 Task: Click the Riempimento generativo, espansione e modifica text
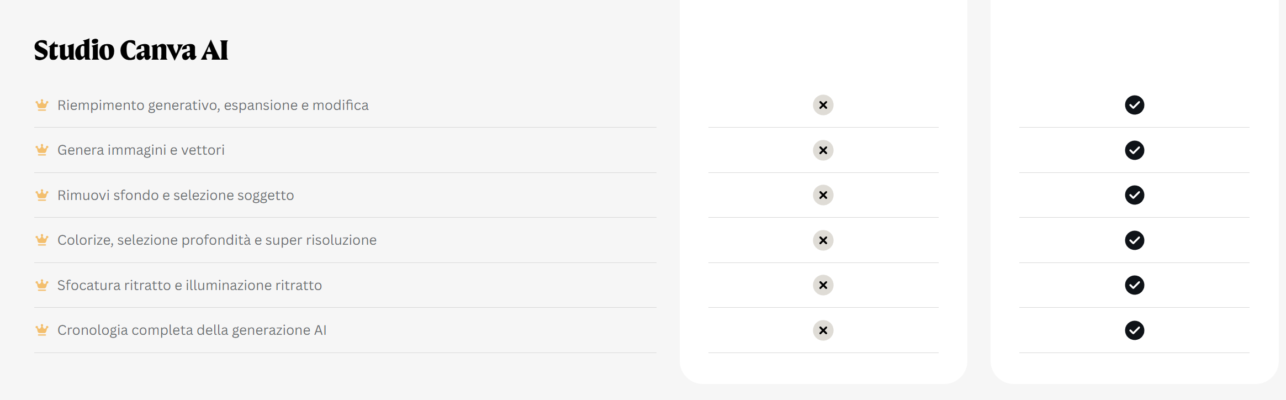coord(213,105)
